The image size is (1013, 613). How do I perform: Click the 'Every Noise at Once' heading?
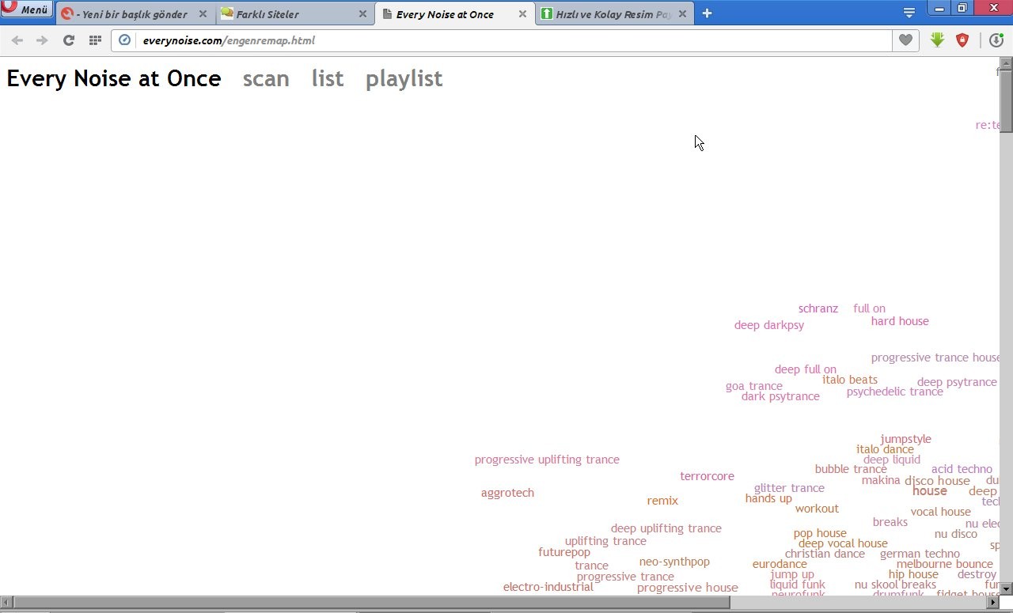click(x=114, y=78)
